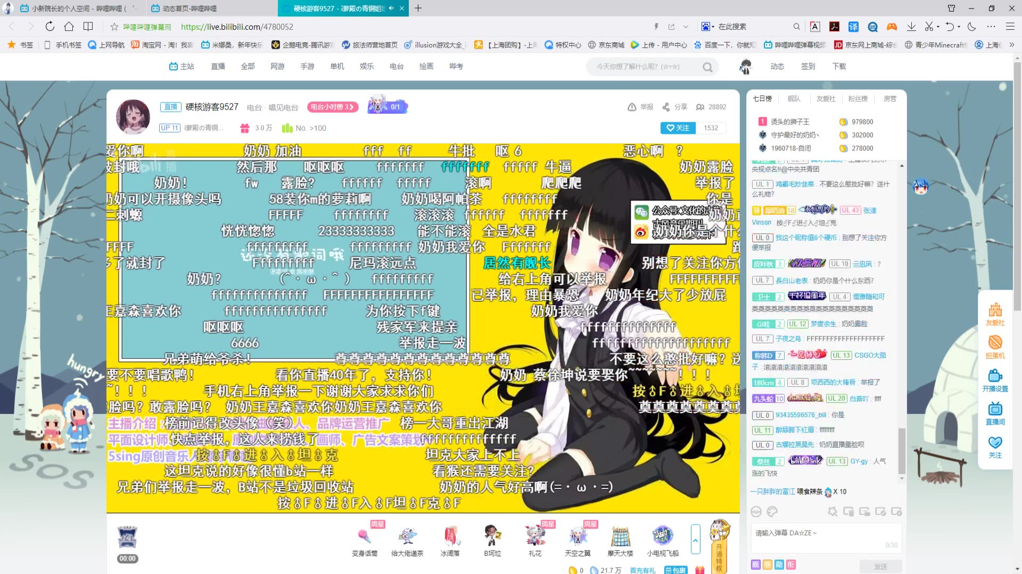Click the 举报 report link
Screen dimensions: 1022x574
pos(640,107)
